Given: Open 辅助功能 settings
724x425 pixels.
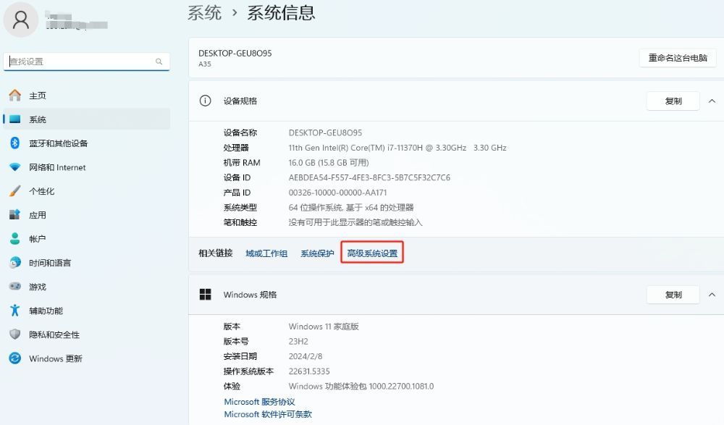Looking at the screenshot, I should [88, 311].
